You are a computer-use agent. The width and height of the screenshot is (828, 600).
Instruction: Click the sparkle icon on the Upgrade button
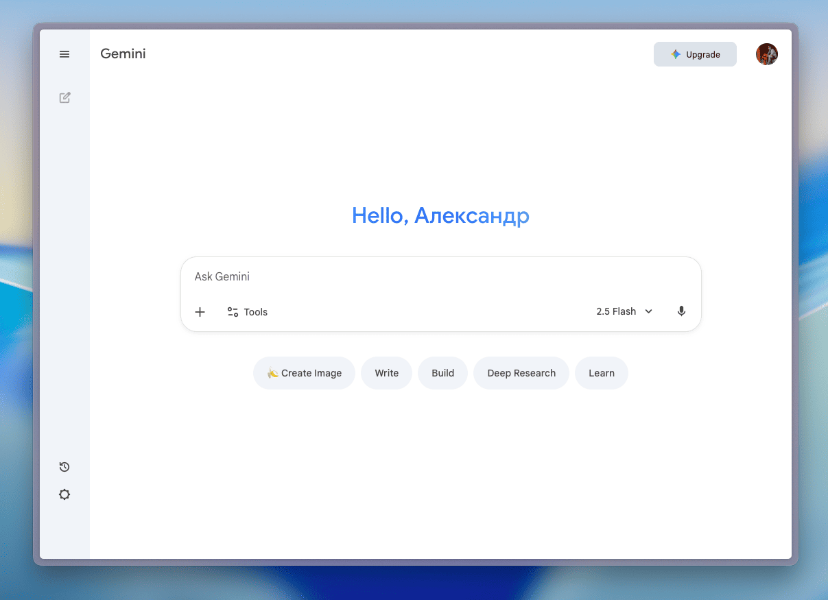click(674, 54)
